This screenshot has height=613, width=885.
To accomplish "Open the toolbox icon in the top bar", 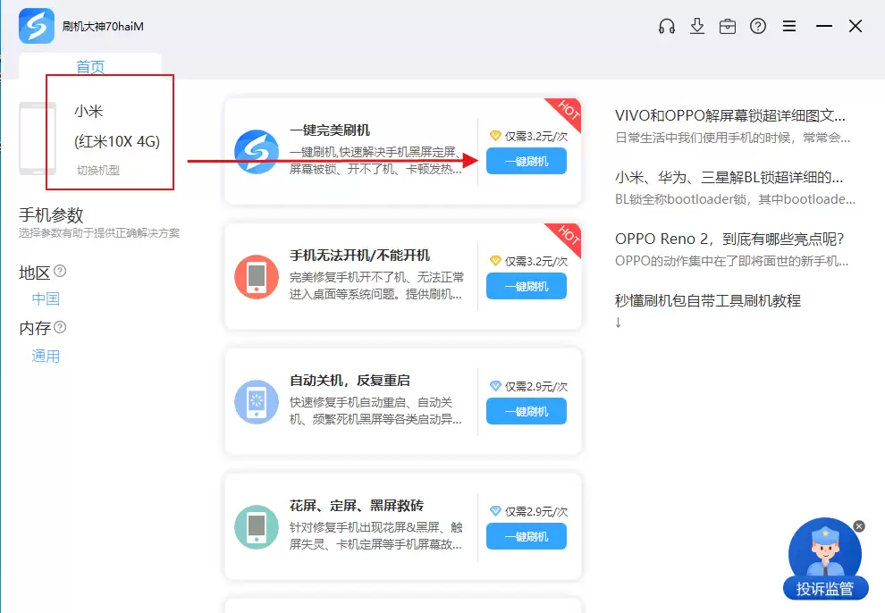I will click(728, 26).
